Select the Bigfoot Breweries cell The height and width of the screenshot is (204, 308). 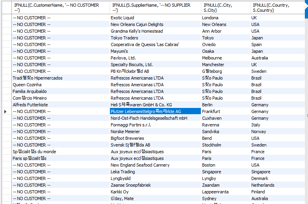click(155, 138)
